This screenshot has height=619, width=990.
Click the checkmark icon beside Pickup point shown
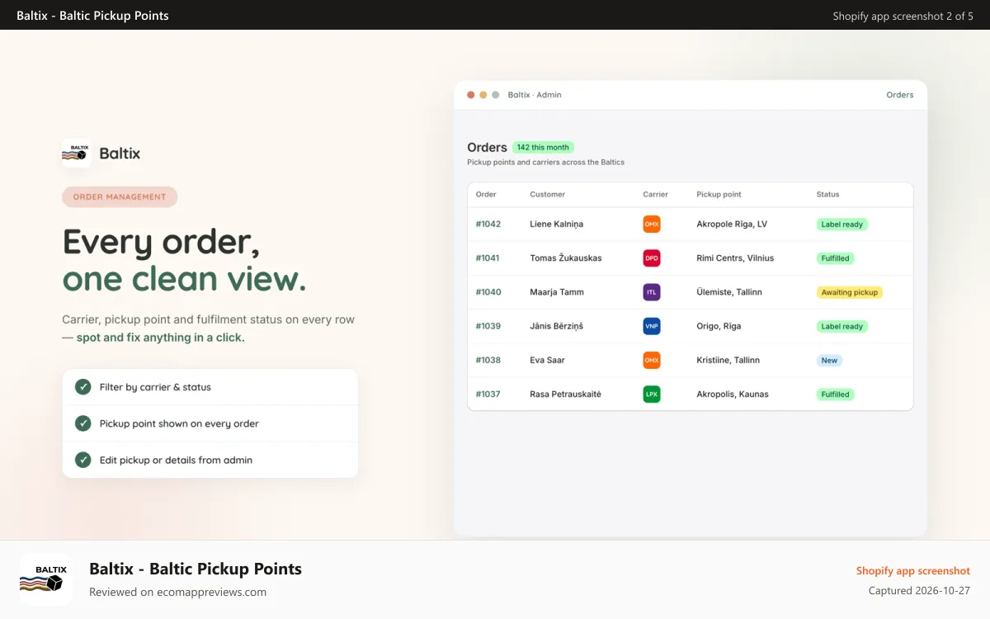coord(83,423)
